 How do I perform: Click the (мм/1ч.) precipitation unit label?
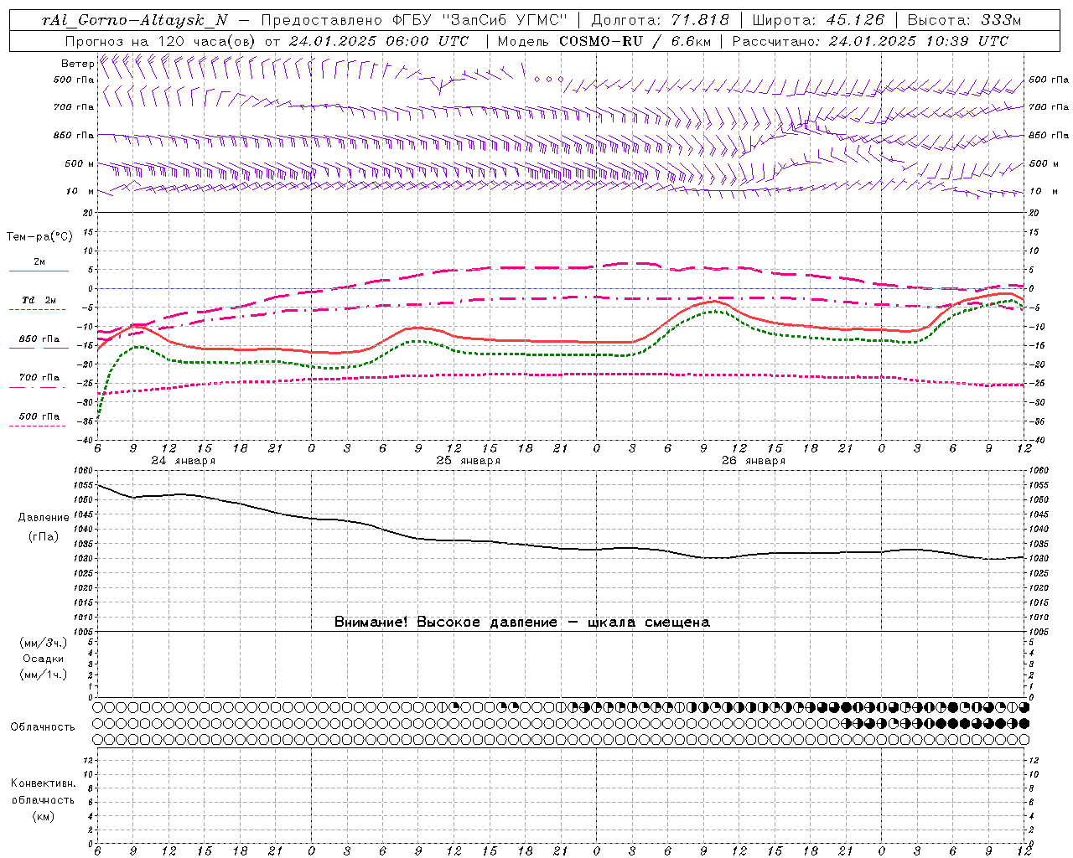pos(43,675)
